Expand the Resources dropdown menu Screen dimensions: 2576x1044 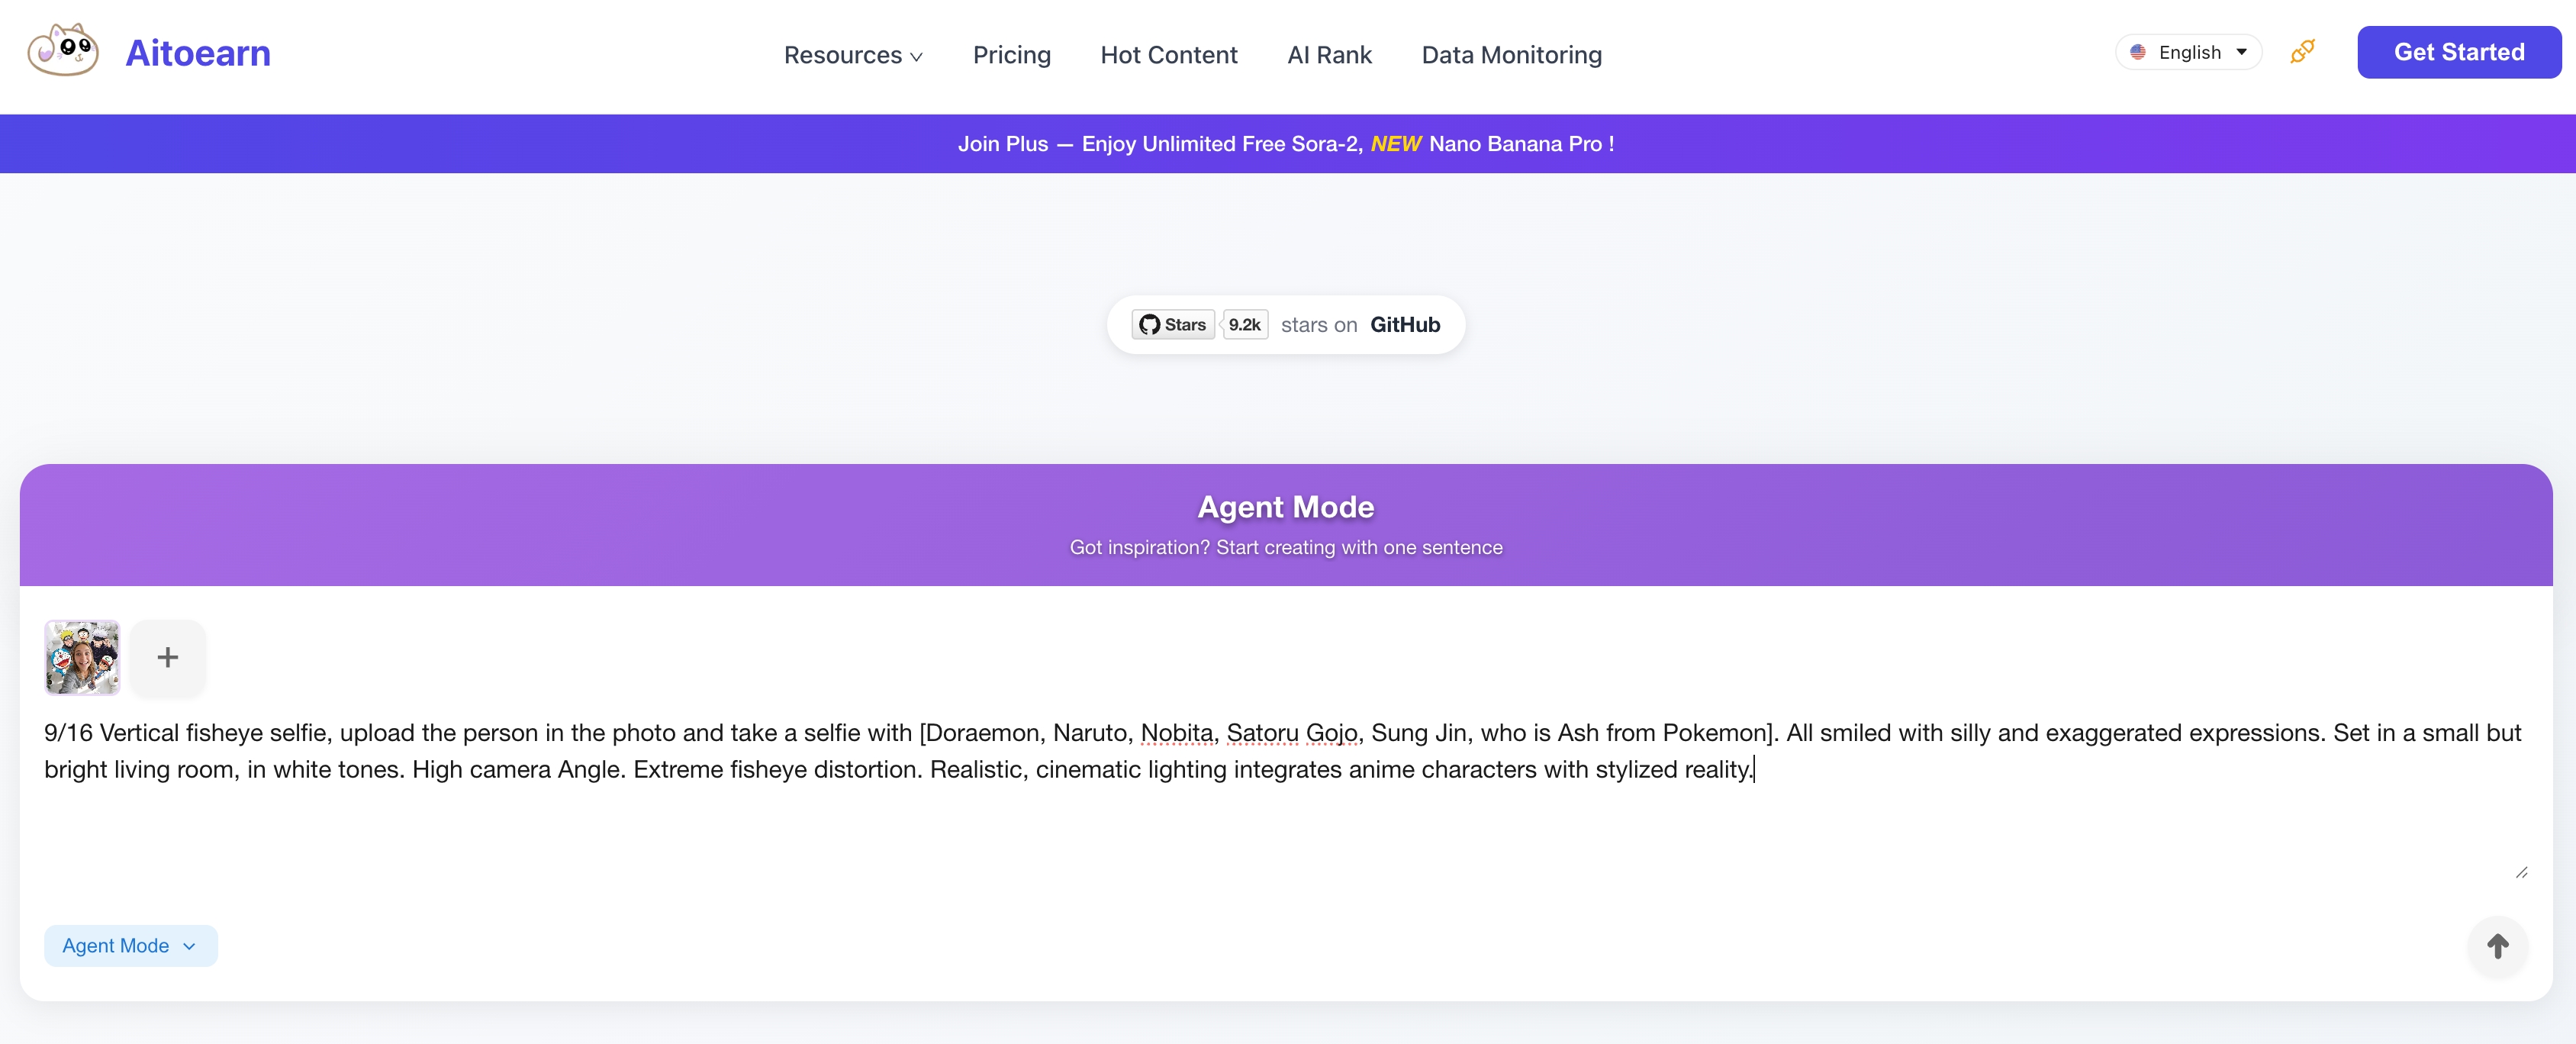pyautogui.click(x=852, y=55)
